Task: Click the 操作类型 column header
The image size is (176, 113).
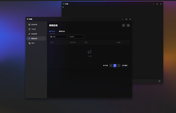Action: pyautogui.click(x=73, y=43)
